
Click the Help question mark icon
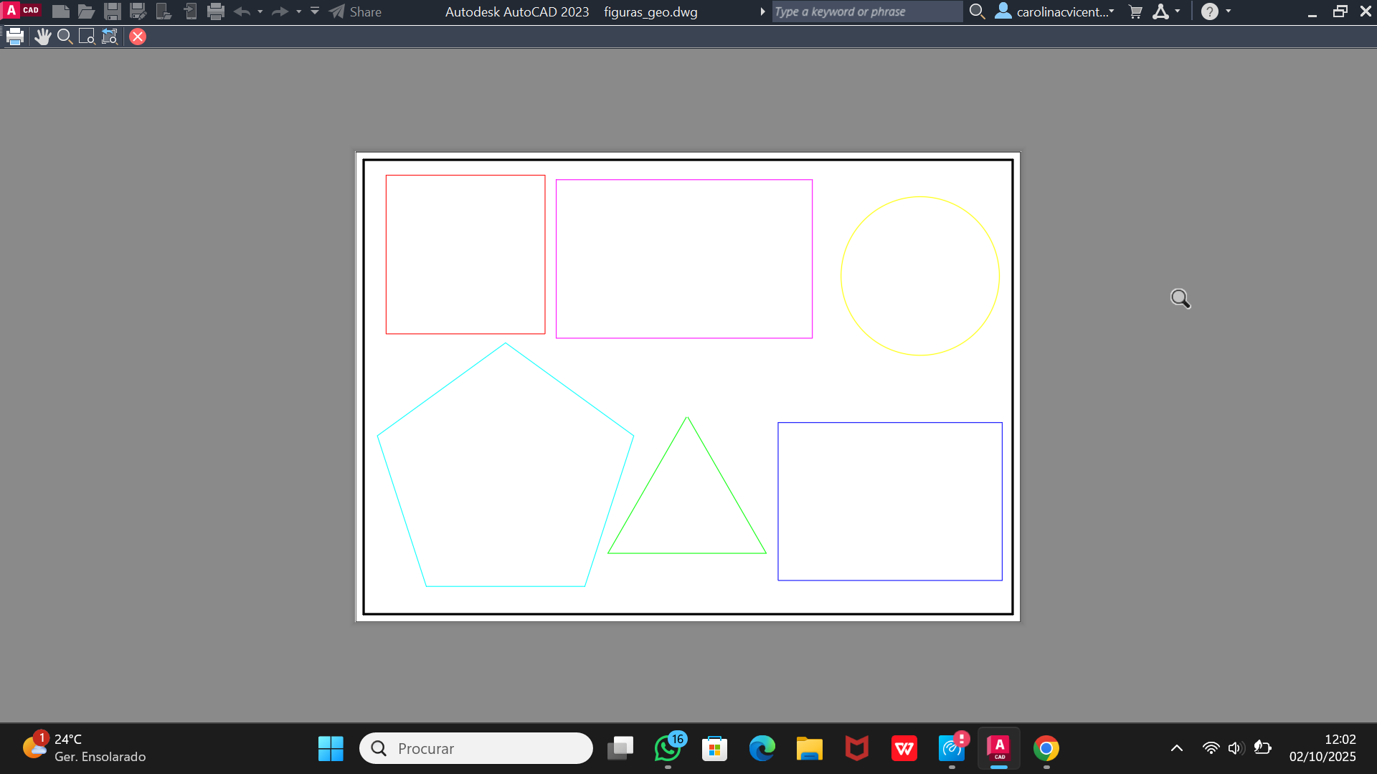pyautogui.click(x=1209, y=11)
